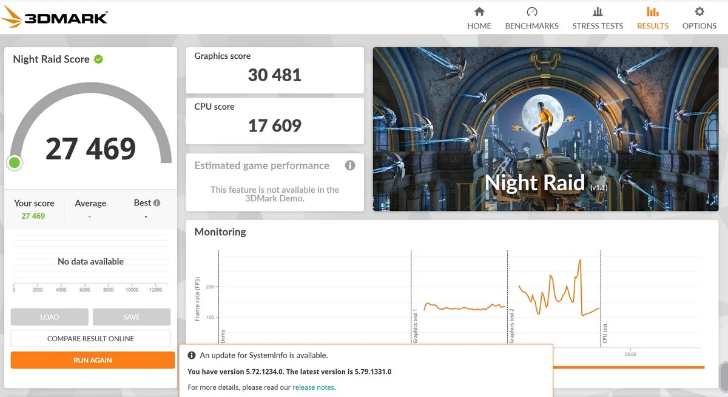
Task: Click the green verified checkmark beside Night Raid Score
Action: 98,59
